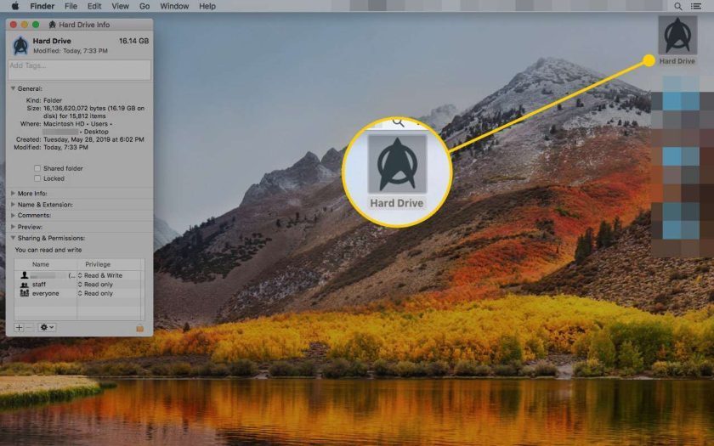Click the "You can read and write" text
714x446 pixels.
click(48, 250)
